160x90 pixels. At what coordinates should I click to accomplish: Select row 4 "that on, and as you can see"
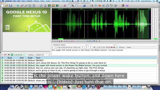coord(78,68)
